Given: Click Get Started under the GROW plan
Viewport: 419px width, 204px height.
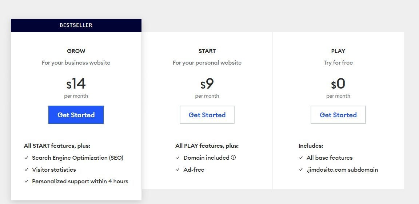Looking at the screenshot, I should tap(76, 115).
